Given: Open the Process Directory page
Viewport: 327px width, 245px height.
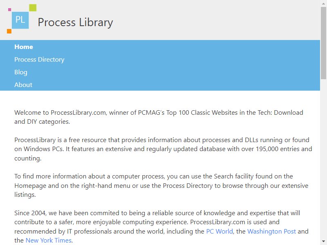Looking at the screenshot, I should click(39, 60).
